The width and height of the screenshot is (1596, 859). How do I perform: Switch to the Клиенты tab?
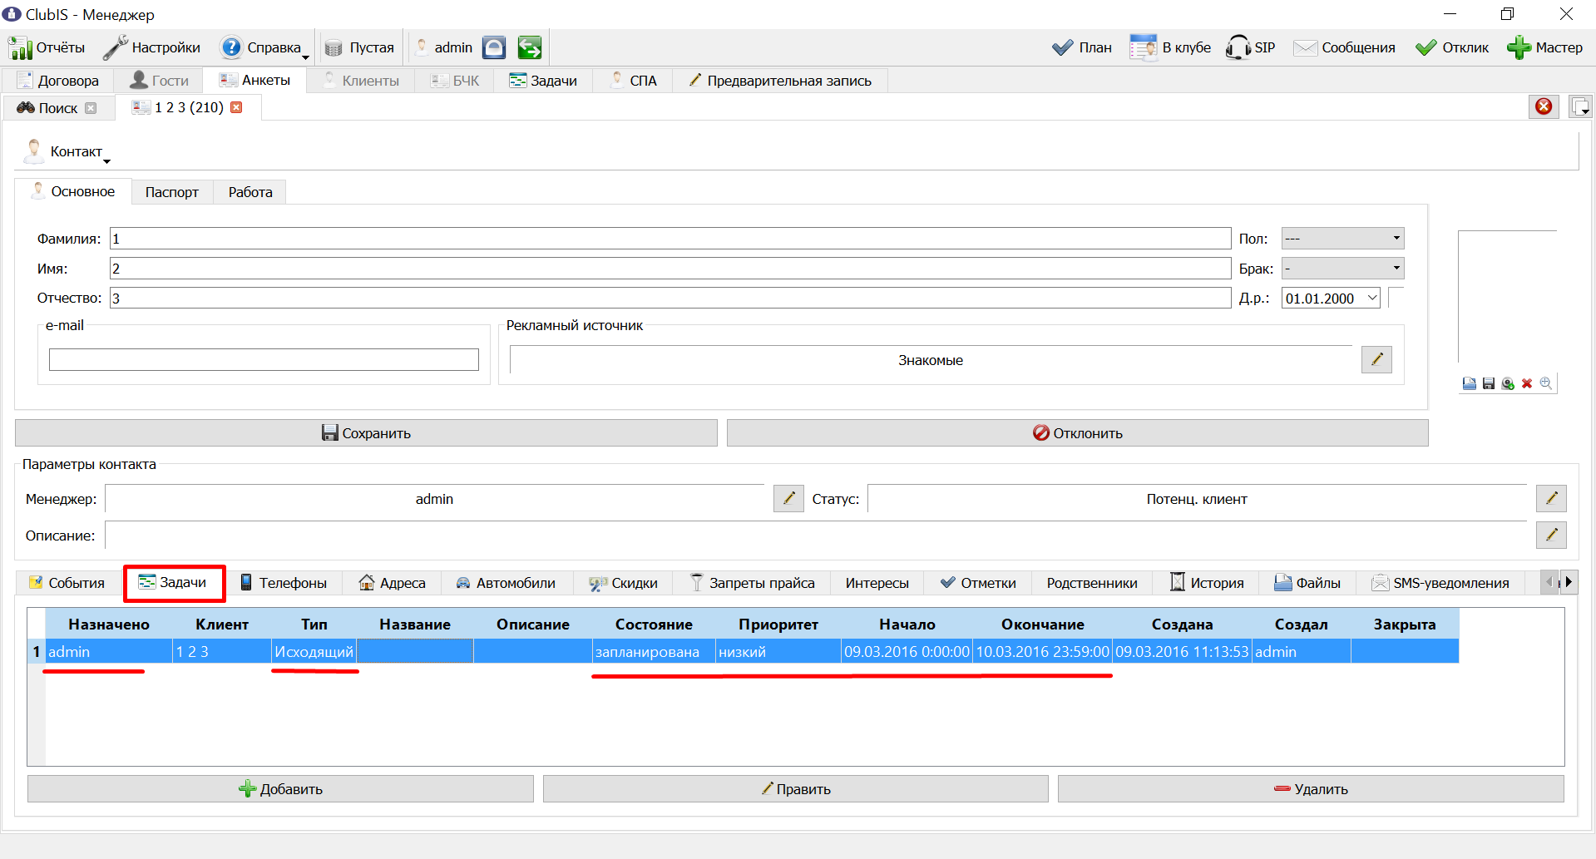(361, 81)
